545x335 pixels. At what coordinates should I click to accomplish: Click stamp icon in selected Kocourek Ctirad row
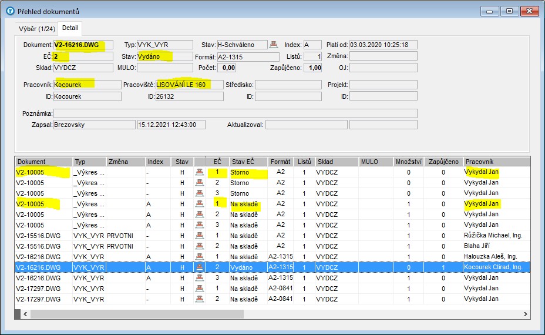pos(200,267)
